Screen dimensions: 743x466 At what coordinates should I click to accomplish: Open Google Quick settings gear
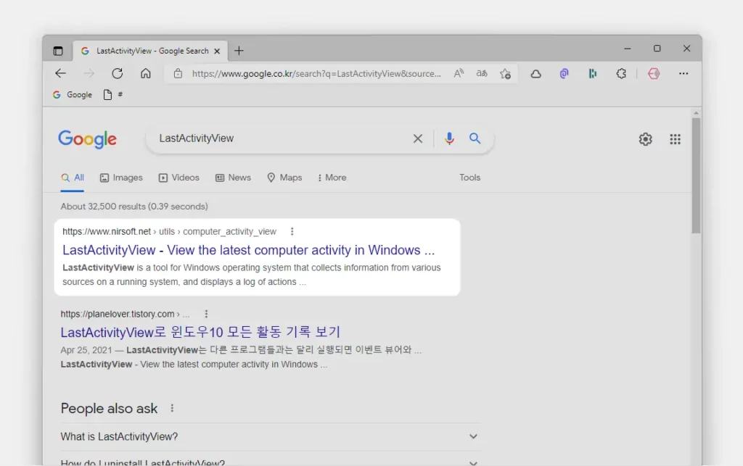645,139
